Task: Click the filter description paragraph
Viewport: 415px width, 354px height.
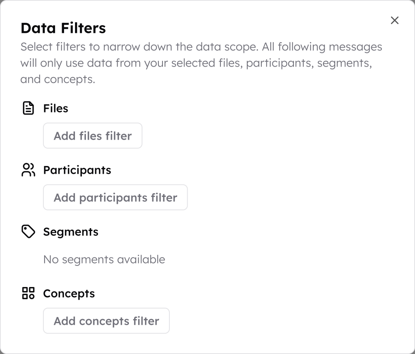Action: 201,63
